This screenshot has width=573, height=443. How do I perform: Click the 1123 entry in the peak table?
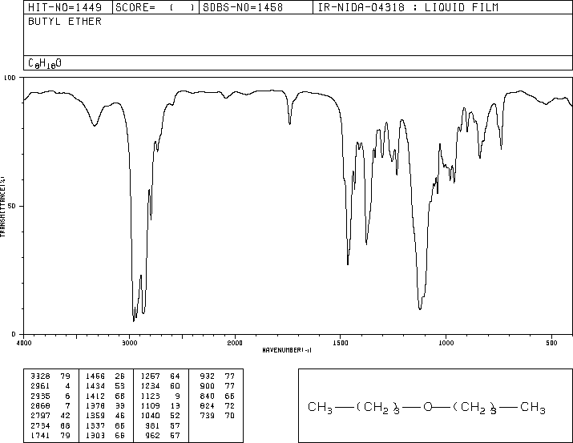[150, 396]
